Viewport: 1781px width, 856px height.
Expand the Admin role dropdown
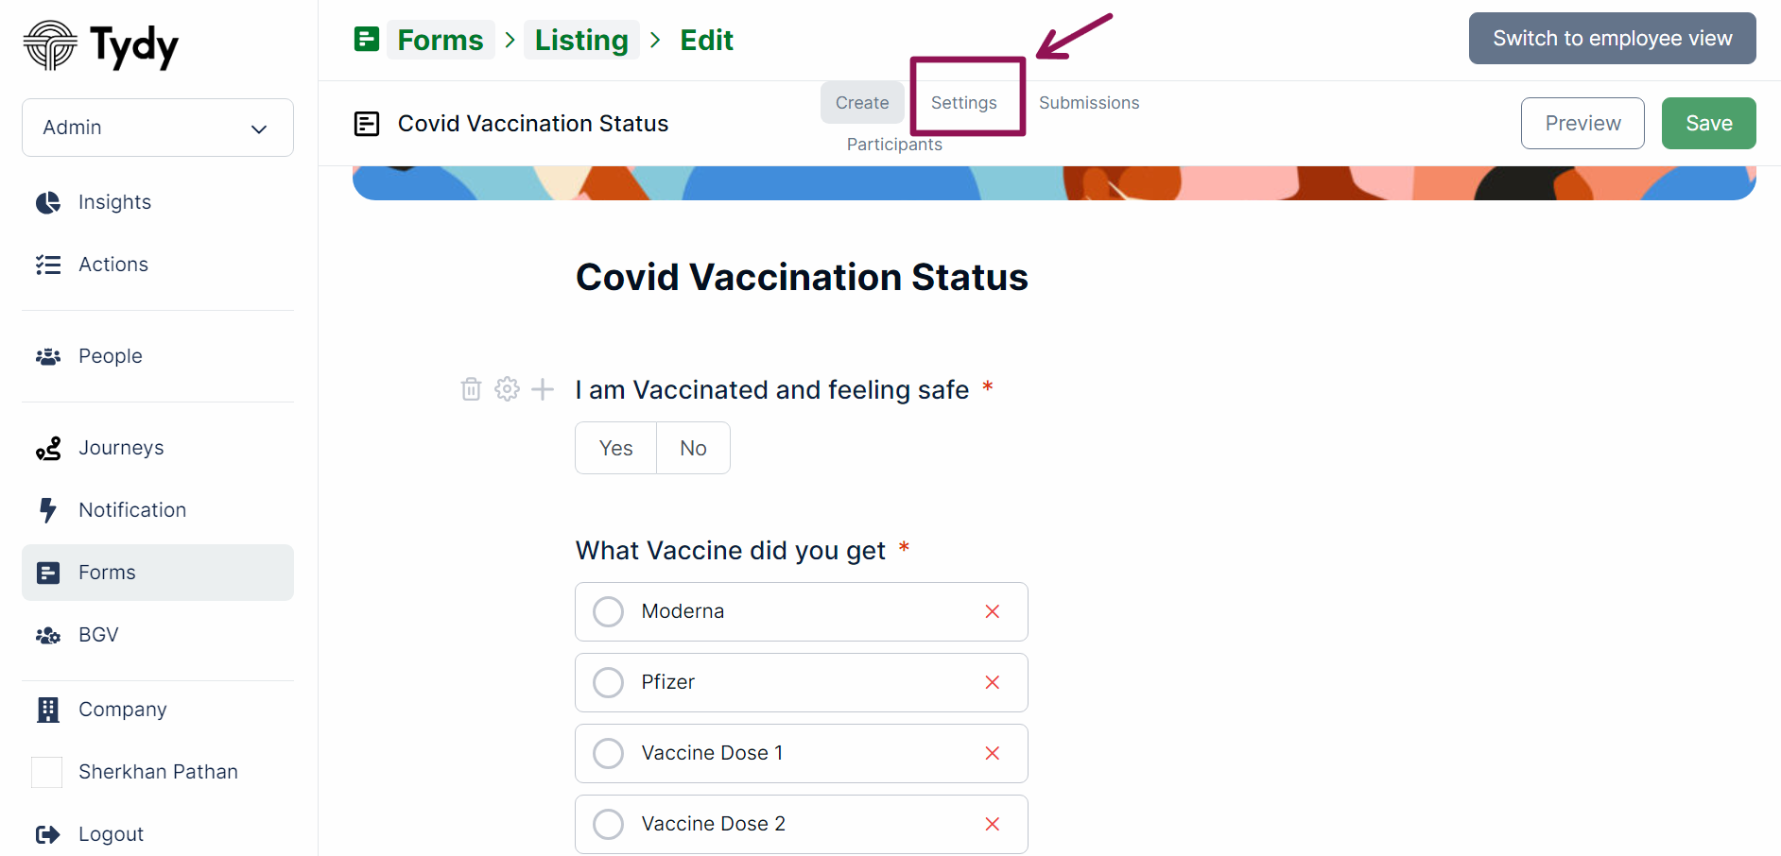158,128
